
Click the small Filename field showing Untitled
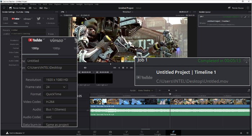tap(28, 30)
